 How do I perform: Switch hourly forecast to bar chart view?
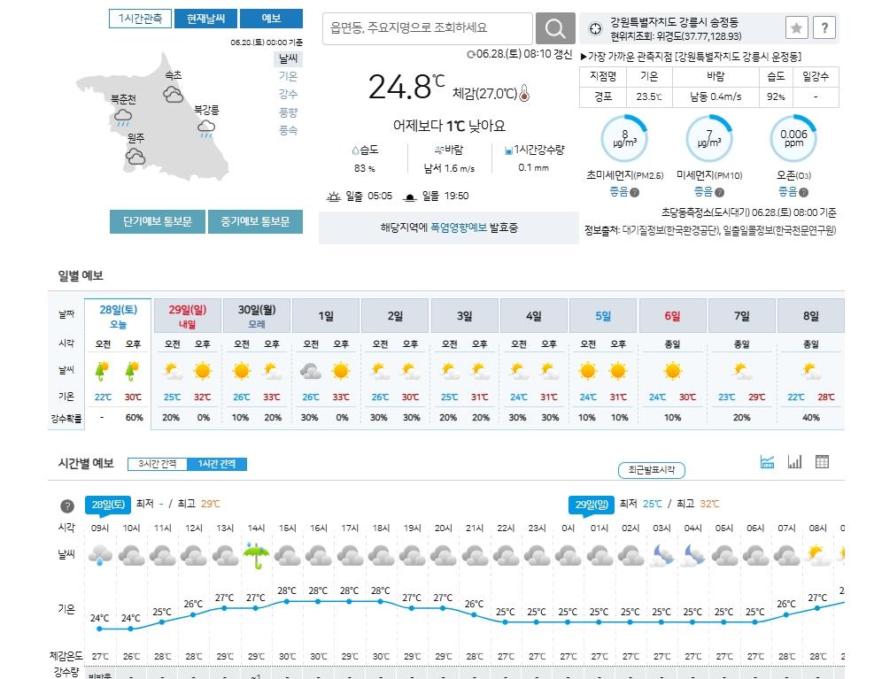coord(794,461)
